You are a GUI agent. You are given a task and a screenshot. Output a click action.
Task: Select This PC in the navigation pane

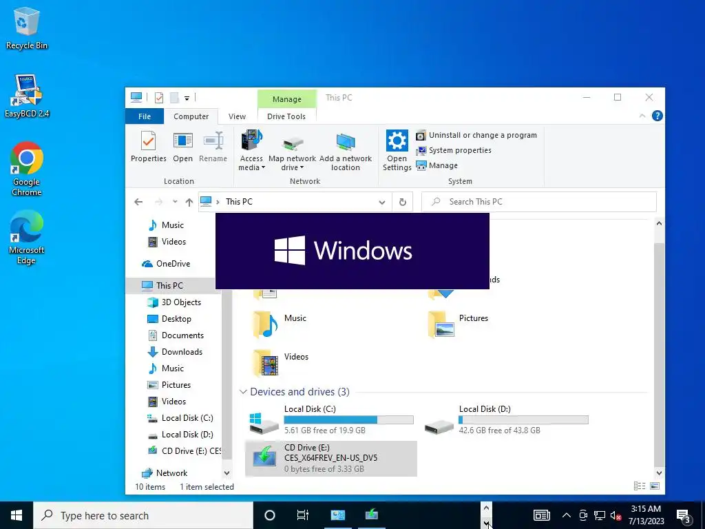(x=169, y=286)
